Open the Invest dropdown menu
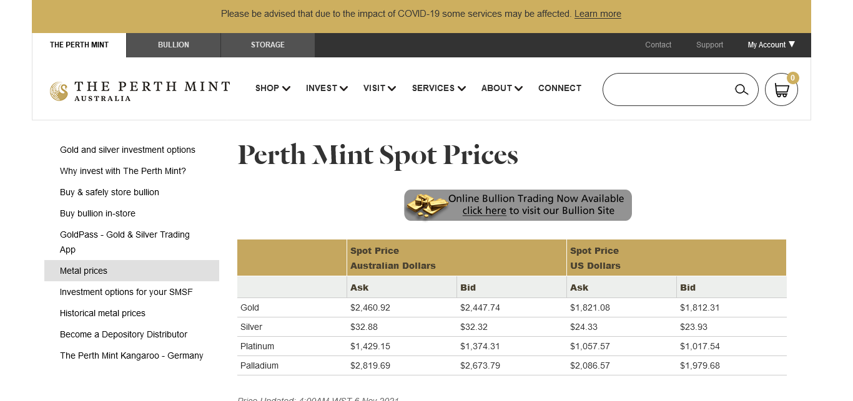853x401 pixels. click(327, 89)
